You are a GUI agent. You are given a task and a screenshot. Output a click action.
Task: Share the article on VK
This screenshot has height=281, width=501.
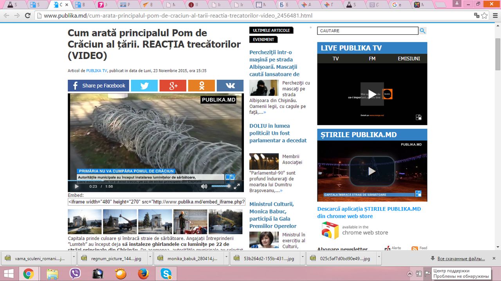click(230, 86)
